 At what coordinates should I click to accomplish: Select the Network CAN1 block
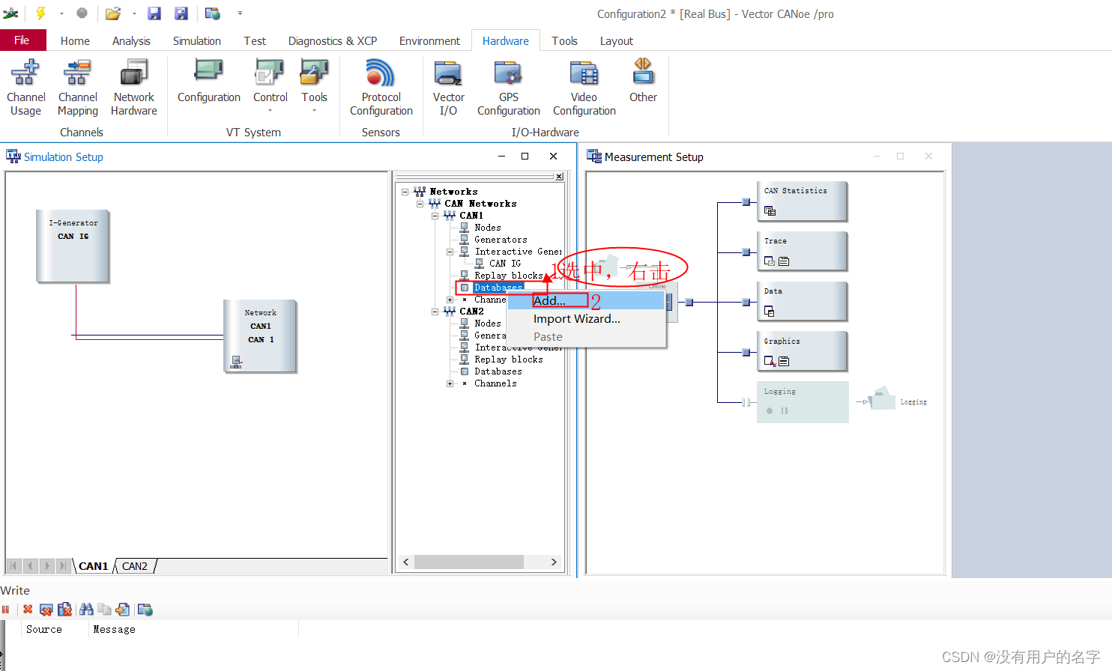pos(260,335)
